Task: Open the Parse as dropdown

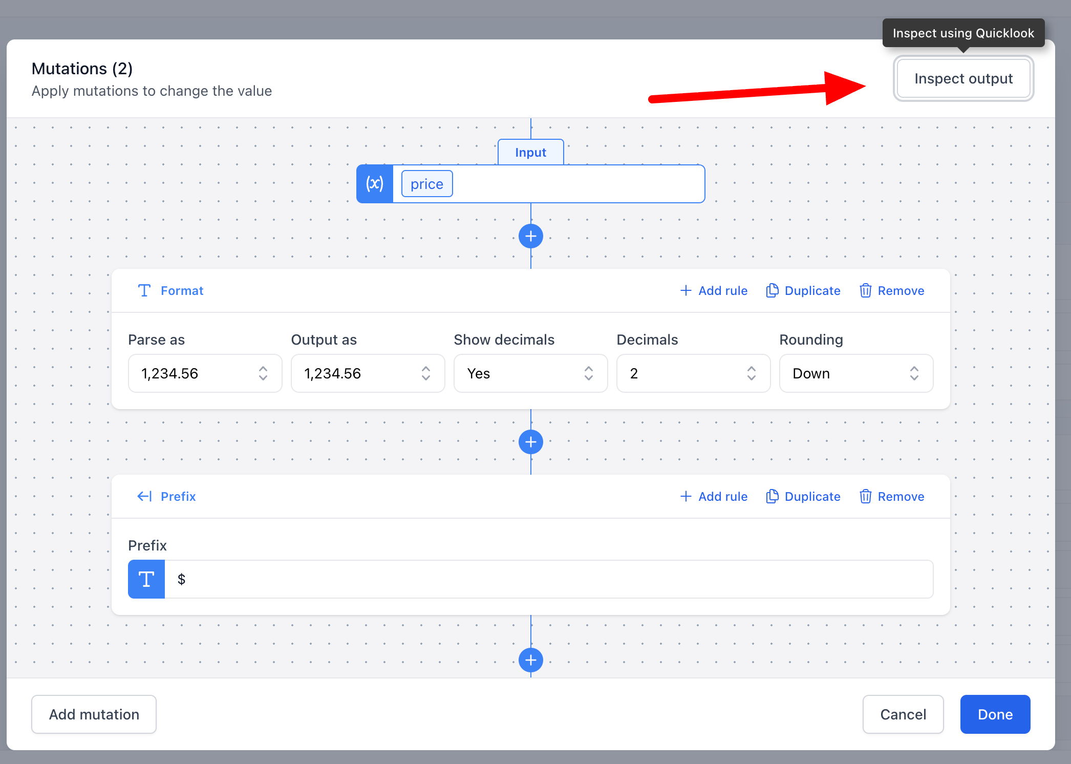Action: coord(205,373)
